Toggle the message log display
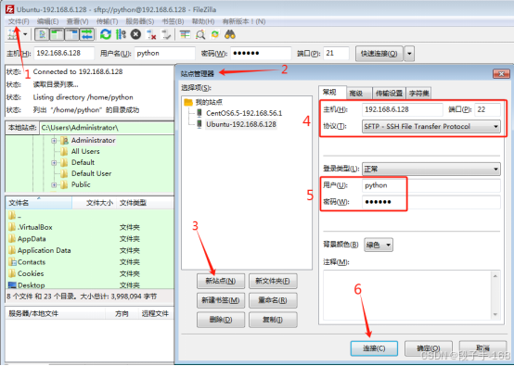This screenshot has width=514, height=366. 43,34
